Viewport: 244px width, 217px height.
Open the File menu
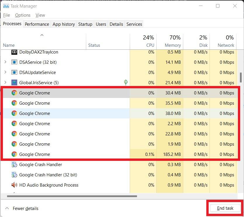(x=6, y=15)
